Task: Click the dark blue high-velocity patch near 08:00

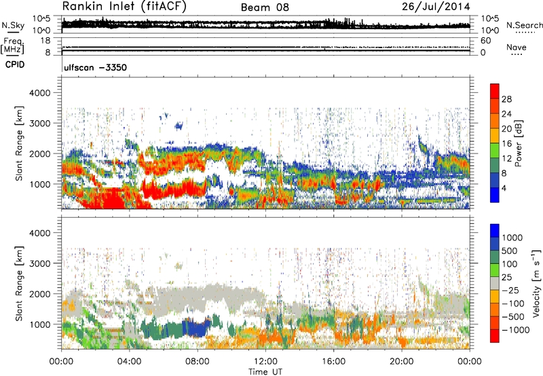Action: click(195, 328)
